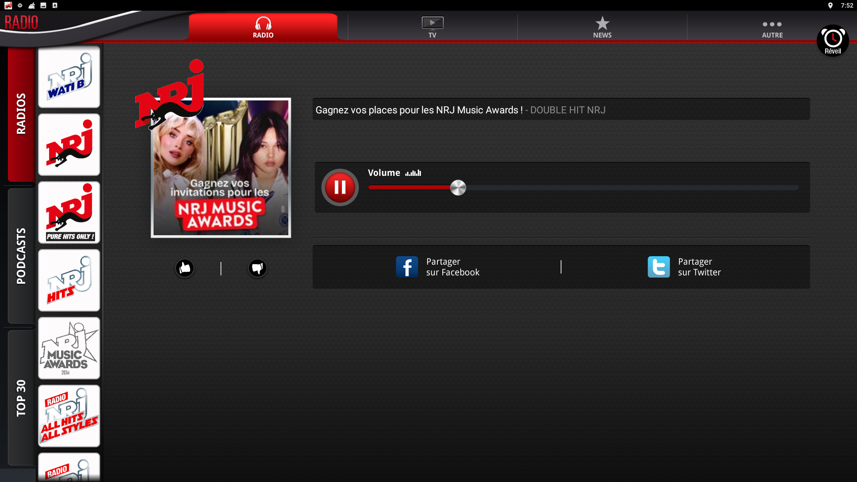Share the station on Twitter
The image size is (857, 482).
pyautogui.click(x=684, y=266)
